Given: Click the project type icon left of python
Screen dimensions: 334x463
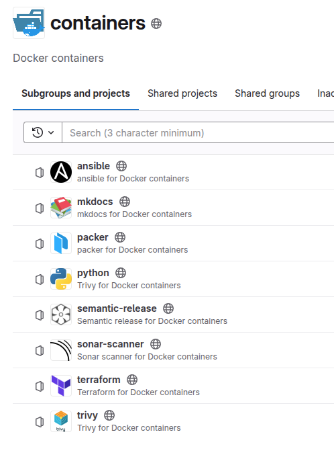Looking at the screenshot, I should (x=40, y=280).
